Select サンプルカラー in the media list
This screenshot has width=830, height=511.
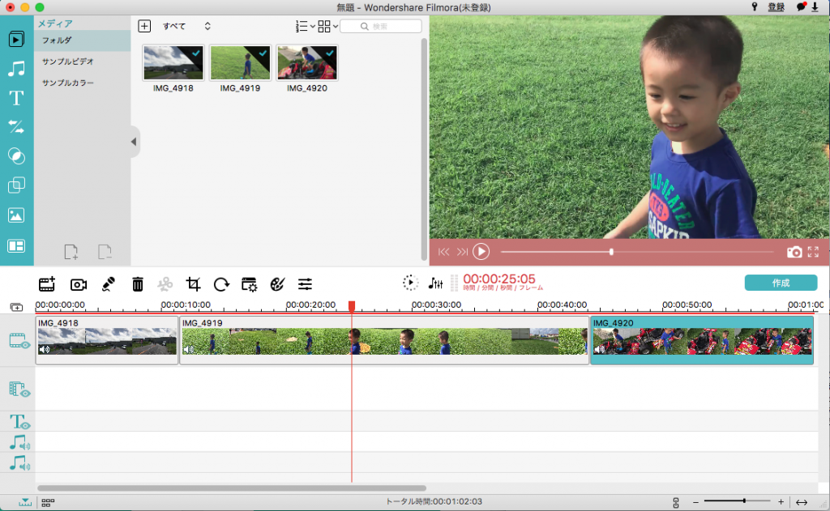click(x=68, y=83)
